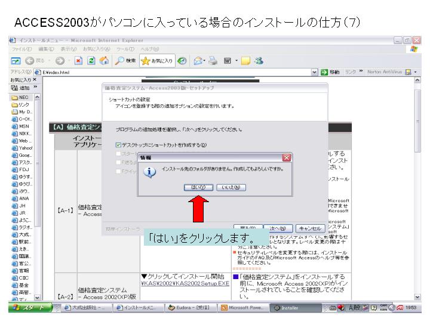This screenshot has height=322, width=430.
Task: Open the NEC favorites folder
Action: tap(20, 97)
